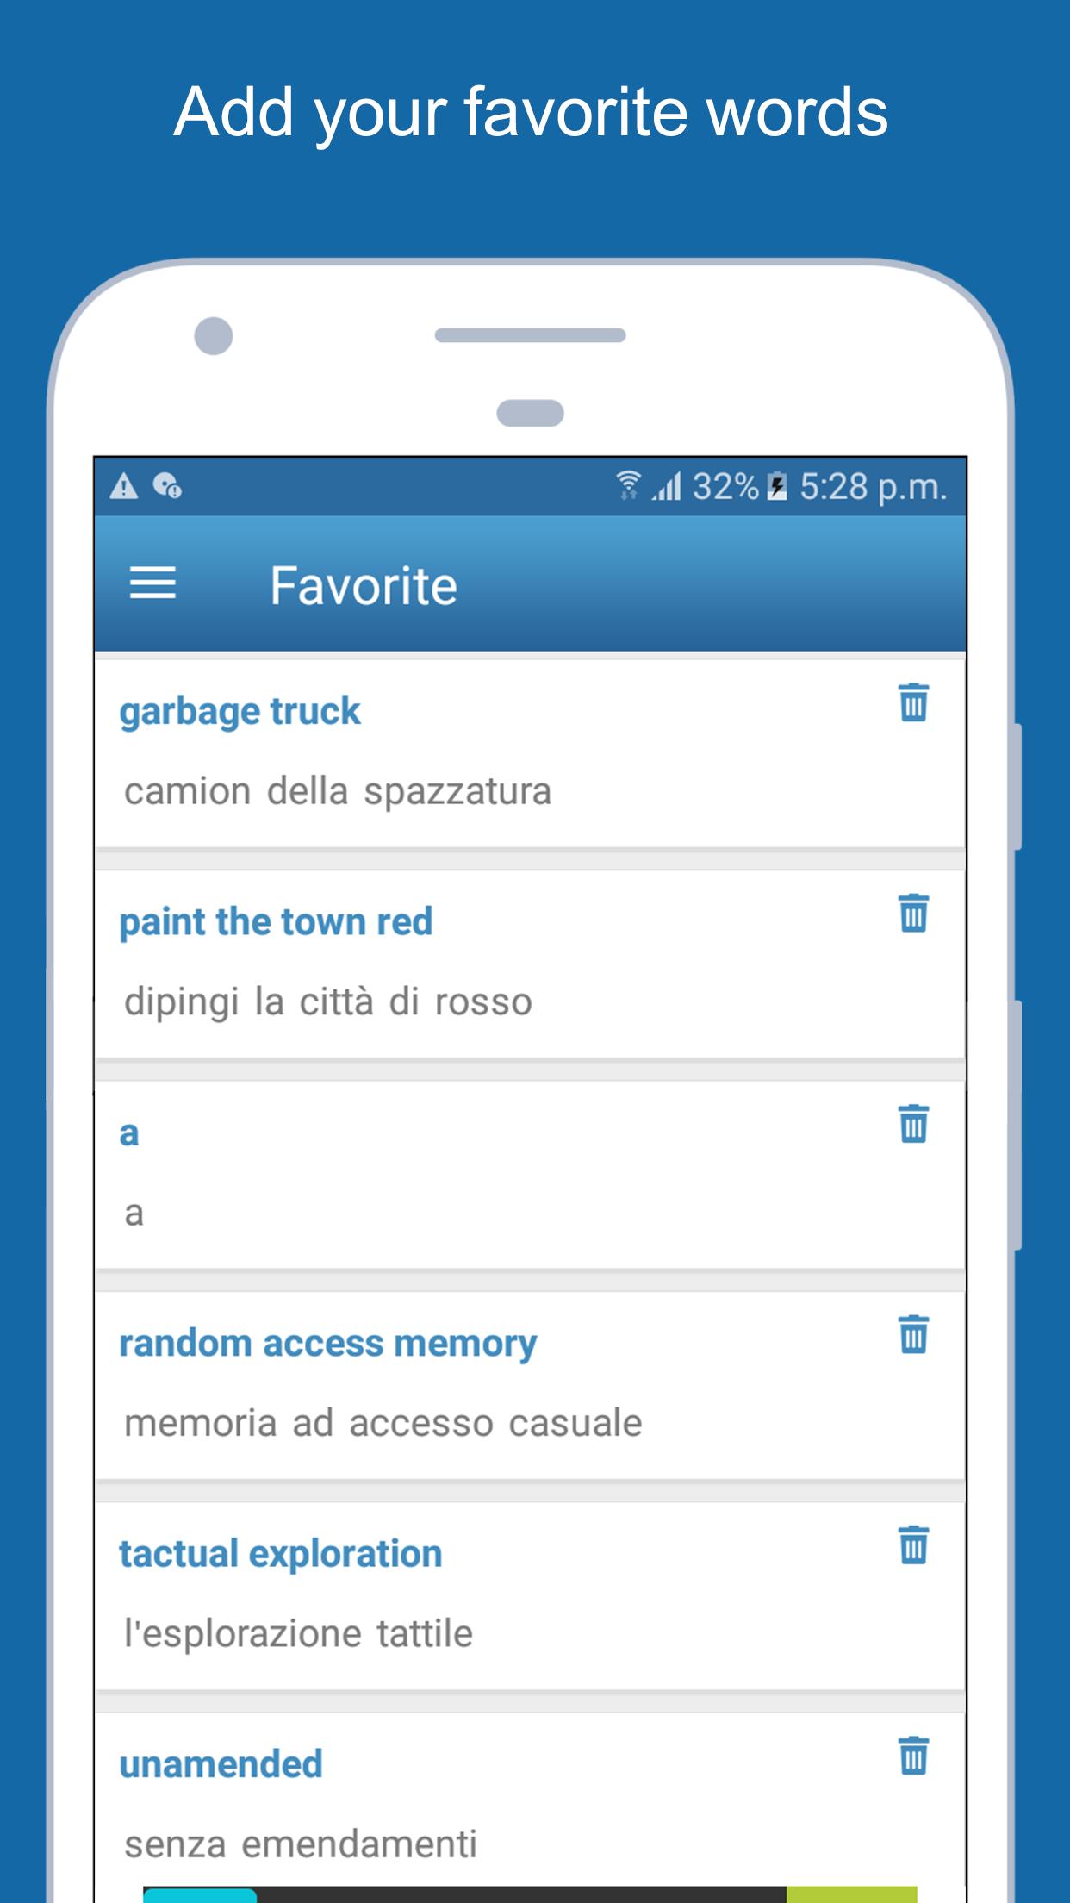Delete the unamended favorite entry
Screen dimensions: 1070x1903
coord(913,1756)
